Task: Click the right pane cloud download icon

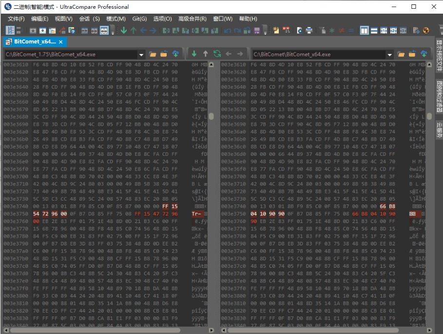Action: pyautogui.click(x=424, y=54)
